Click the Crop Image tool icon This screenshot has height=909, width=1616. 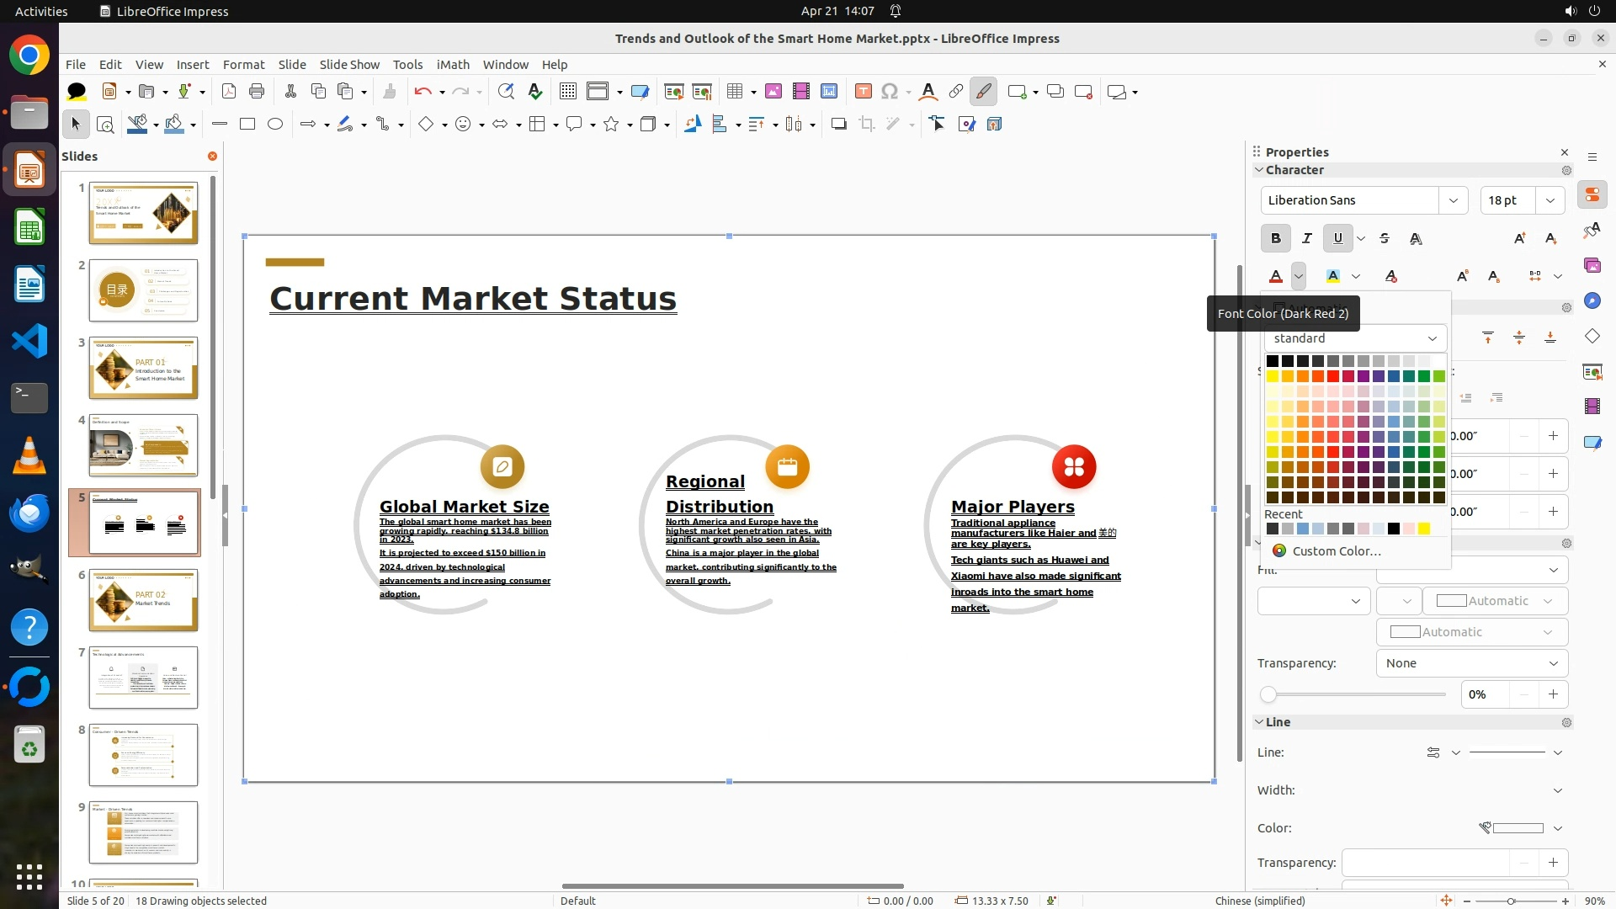(x=866, y=125)
